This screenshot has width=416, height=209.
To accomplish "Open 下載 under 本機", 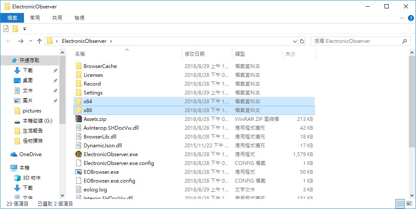I will (28, 188).
